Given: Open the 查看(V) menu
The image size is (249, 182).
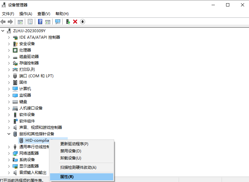Looking at the screenshot, I should 44,14.
